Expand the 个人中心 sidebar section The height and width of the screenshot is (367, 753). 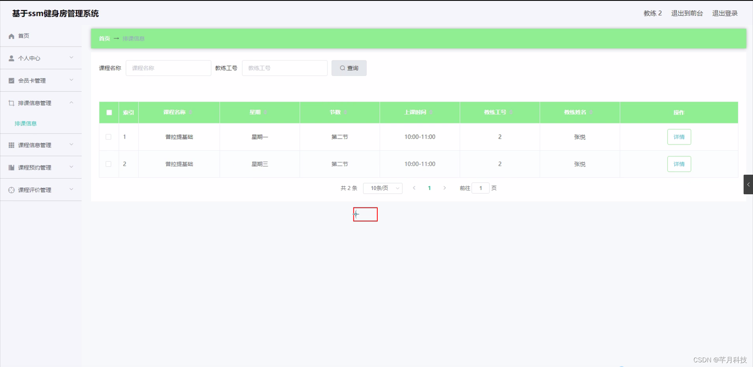click(x=71, y=58)
